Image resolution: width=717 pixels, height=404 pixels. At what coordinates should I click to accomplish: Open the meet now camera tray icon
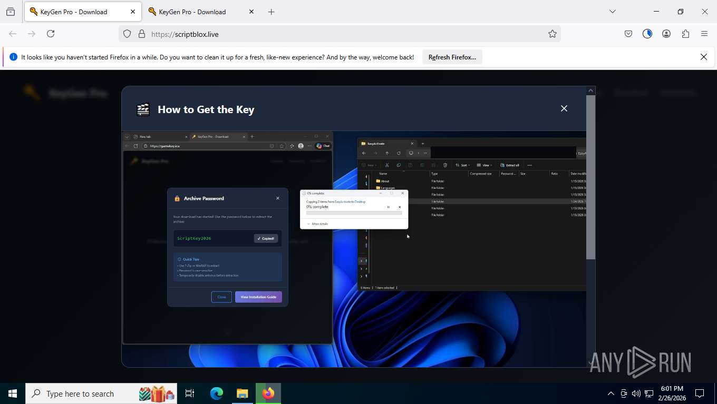[624, 393]
